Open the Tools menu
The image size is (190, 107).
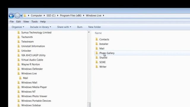[x=34, y=22]
